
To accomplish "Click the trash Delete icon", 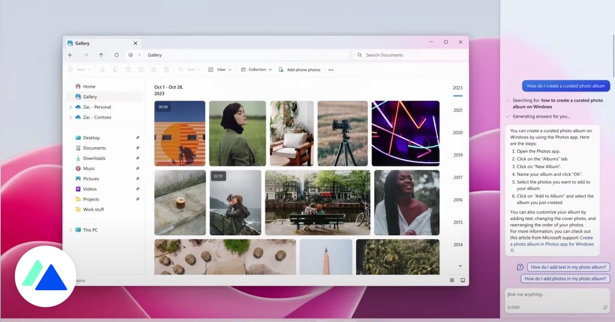I will pyautogui.click(x=167, y=69).
